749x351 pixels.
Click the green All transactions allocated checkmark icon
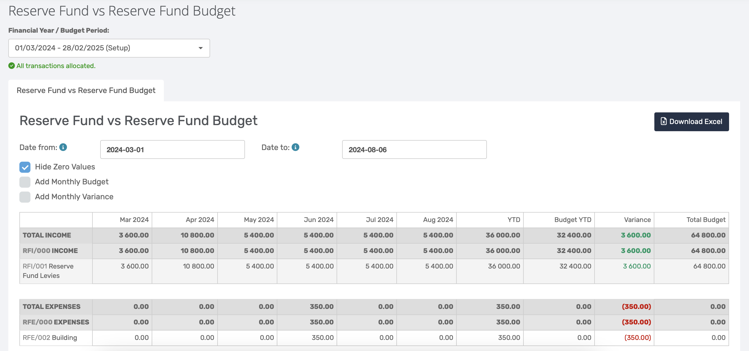pyautogui.click(x=12, y=66)
